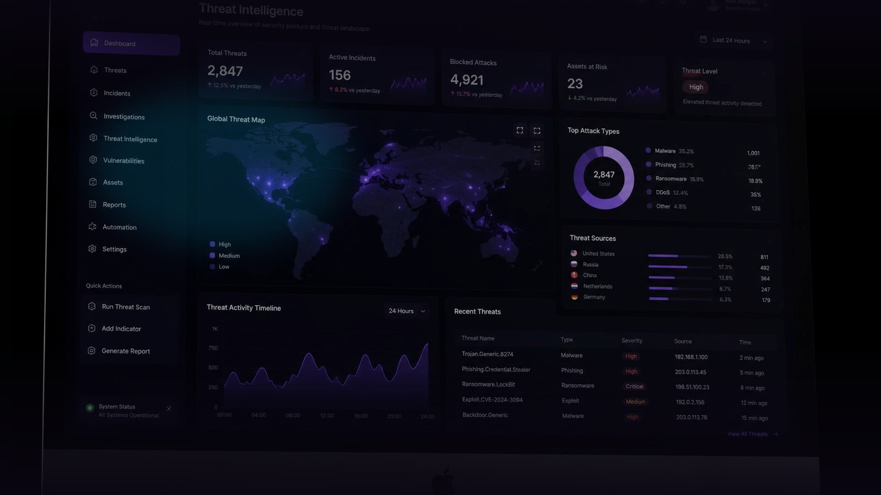This screenshot has height=495, width=881.
Task: Dismiss the System Status notice
Action: [169, 408]
